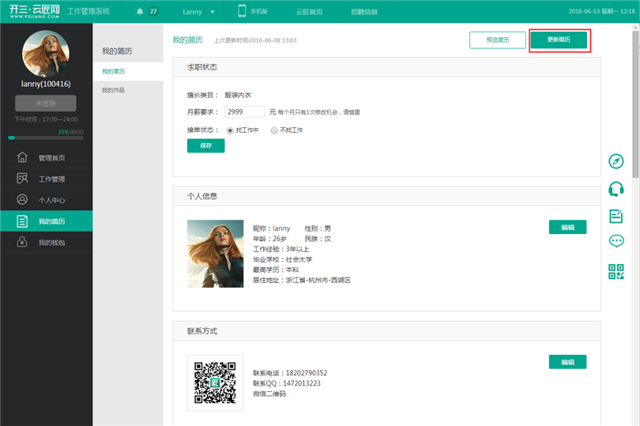Screen dimensions: 640x426
Task: Open the Lanny user dropdown
Action: click(198, 12)
